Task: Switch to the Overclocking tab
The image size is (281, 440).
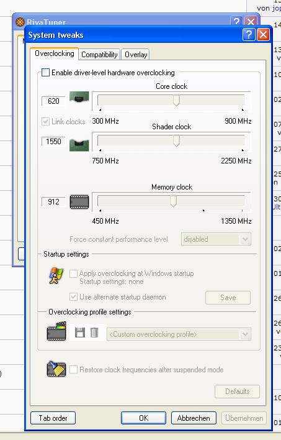Action: pos(55,53)
